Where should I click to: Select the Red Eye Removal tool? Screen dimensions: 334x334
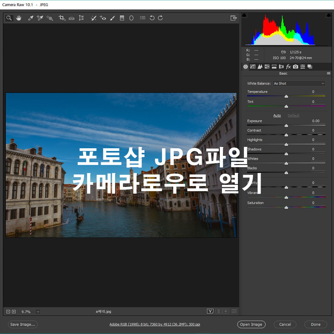point(103,18)
